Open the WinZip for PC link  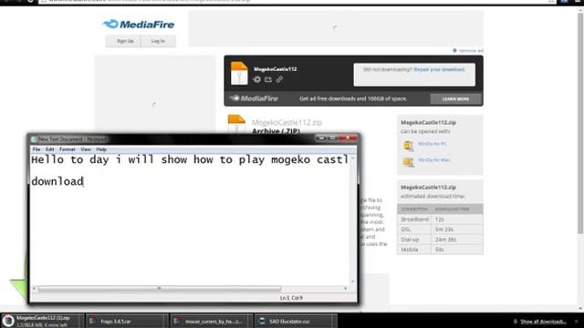coord(432,144)
